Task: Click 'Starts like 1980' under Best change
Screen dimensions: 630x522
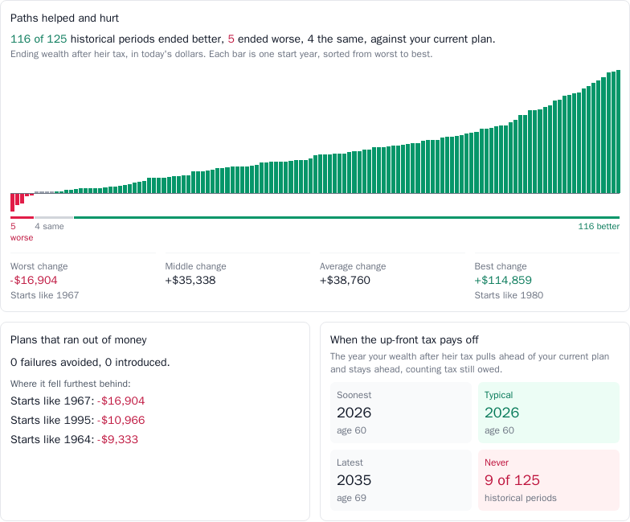Action: tap(509, 295)
